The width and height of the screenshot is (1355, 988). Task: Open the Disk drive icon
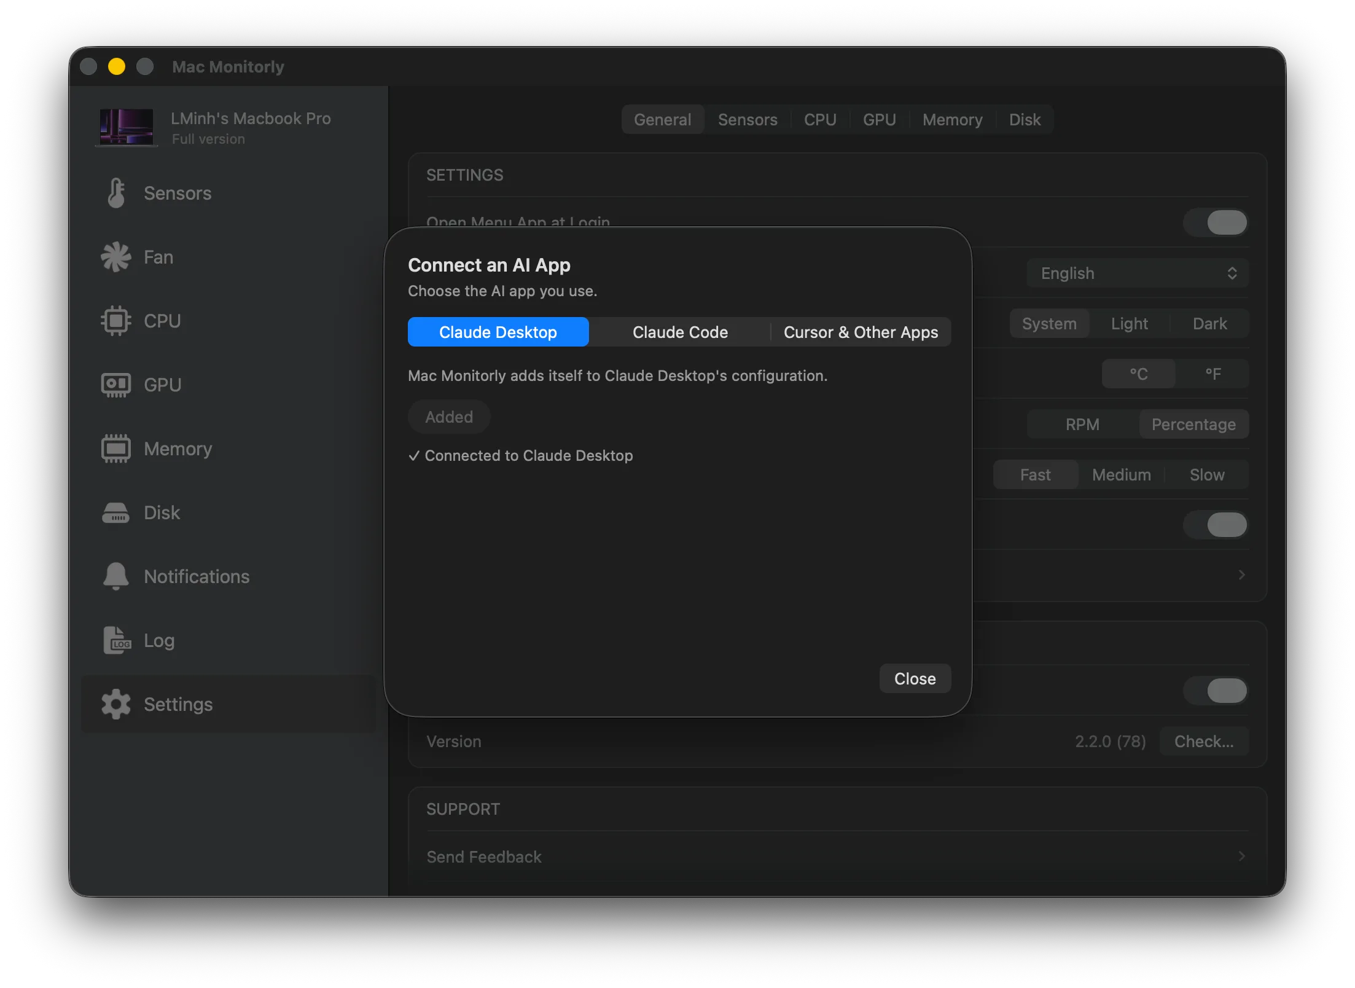point(116,512)
